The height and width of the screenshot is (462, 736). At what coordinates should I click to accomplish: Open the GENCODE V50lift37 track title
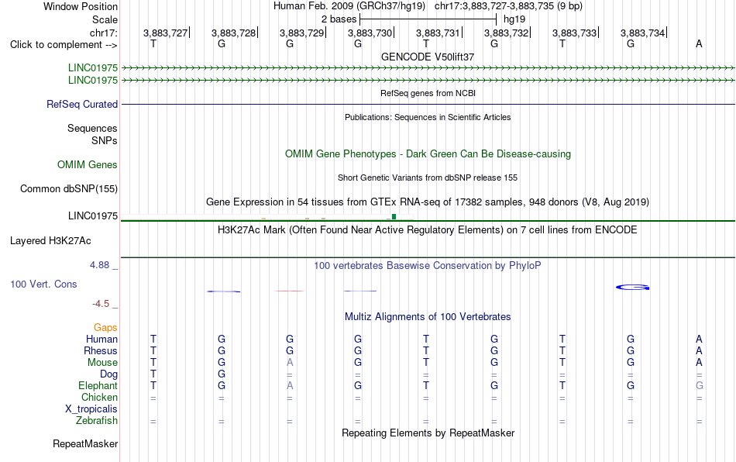tap(428, 57)
